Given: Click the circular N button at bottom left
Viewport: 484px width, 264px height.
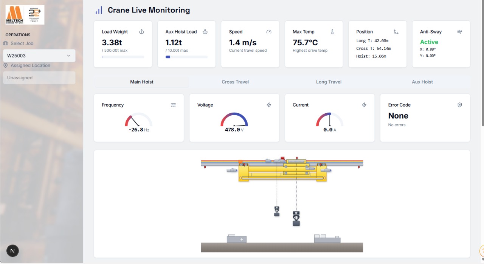Looking at the screenshot, I should pyautogui.click(x=12, y=250).
